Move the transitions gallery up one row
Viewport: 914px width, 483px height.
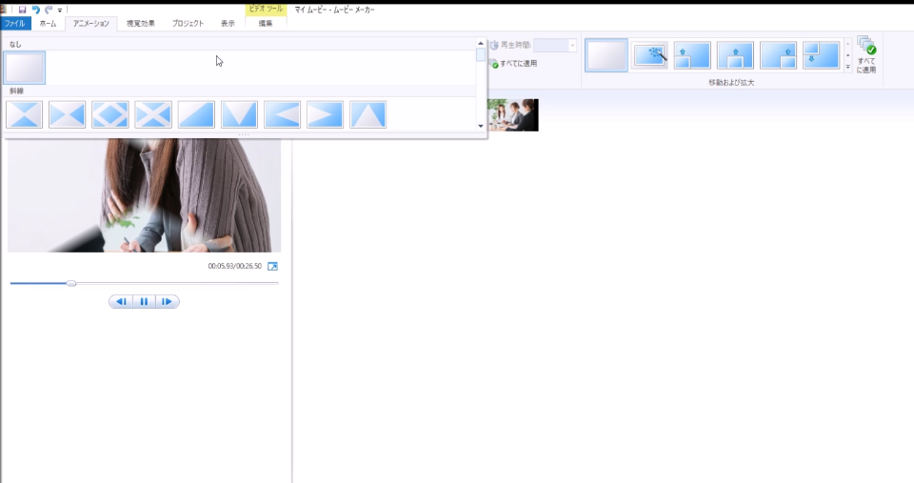pos(481,43)
